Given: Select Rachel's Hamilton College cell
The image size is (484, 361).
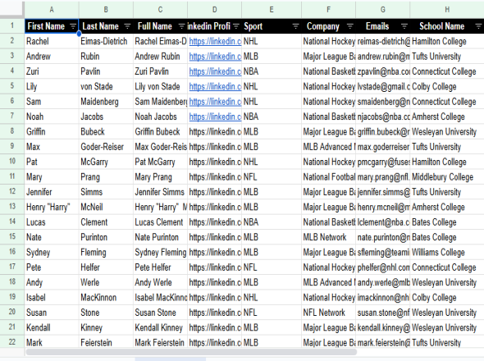Looking at the screenshot, I should (447, 41).
